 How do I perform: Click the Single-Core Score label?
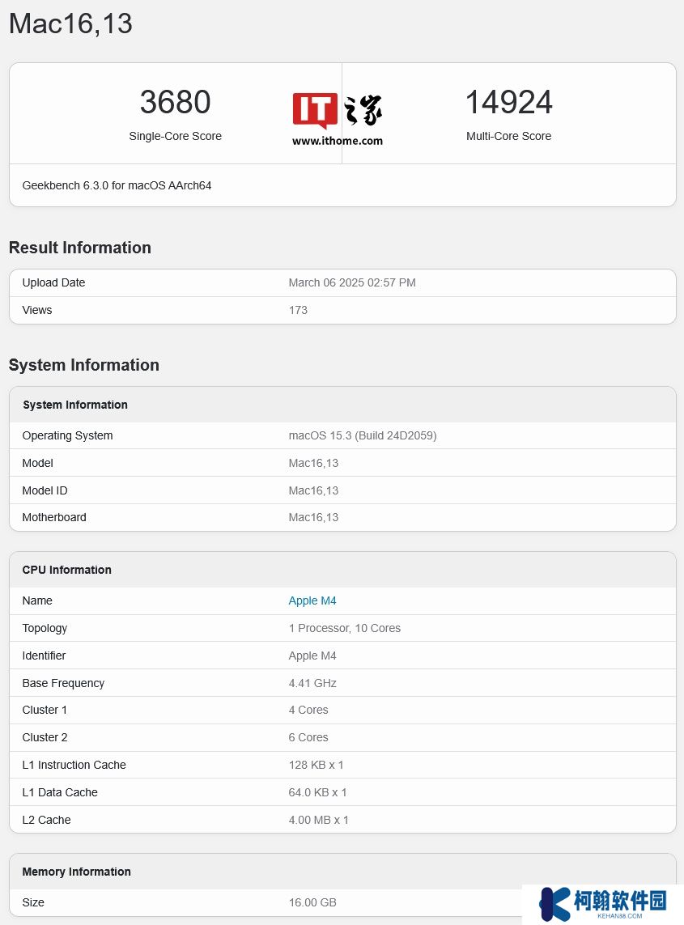pos(176,136)
